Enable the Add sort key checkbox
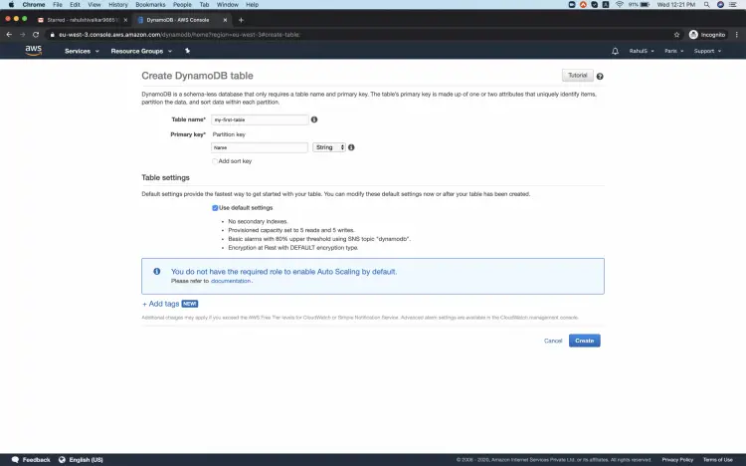 215,160
